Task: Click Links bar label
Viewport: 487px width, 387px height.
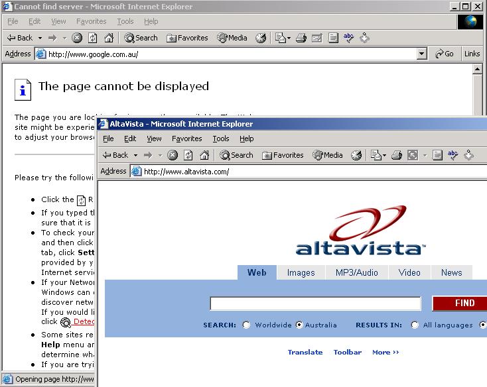Action: pos(472,54)
